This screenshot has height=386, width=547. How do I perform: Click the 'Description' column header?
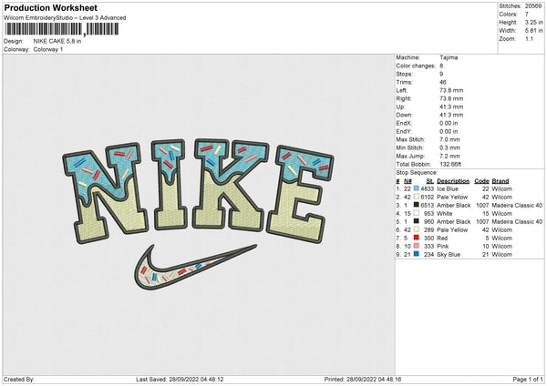coord(453,181)
